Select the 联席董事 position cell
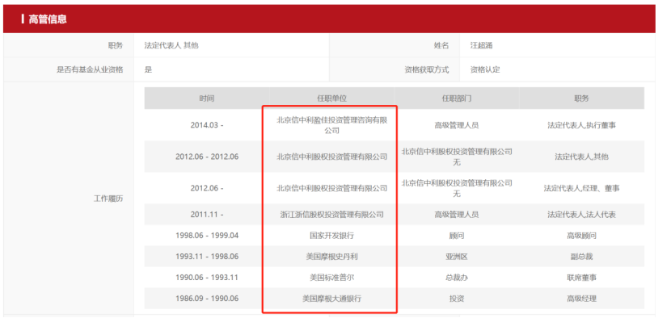671x318 pixels. [581, 278]
